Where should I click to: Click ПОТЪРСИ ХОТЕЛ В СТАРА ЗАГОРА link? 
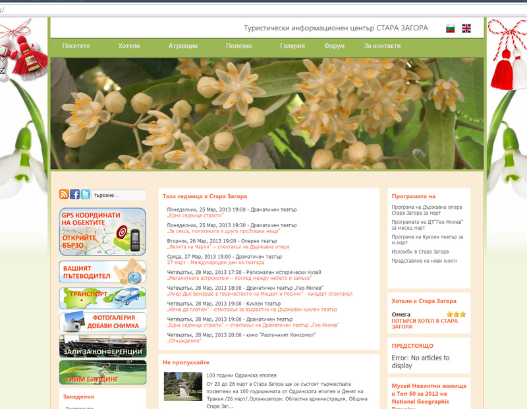point(424,323)
